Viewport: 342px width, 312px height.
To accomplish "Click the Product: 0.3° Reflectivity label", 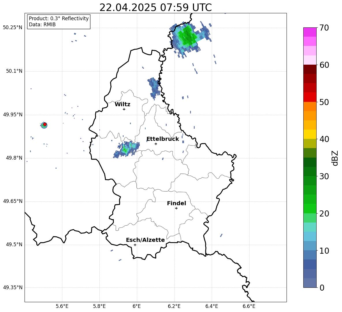I will pyautogui.click(x=59, y=18).
